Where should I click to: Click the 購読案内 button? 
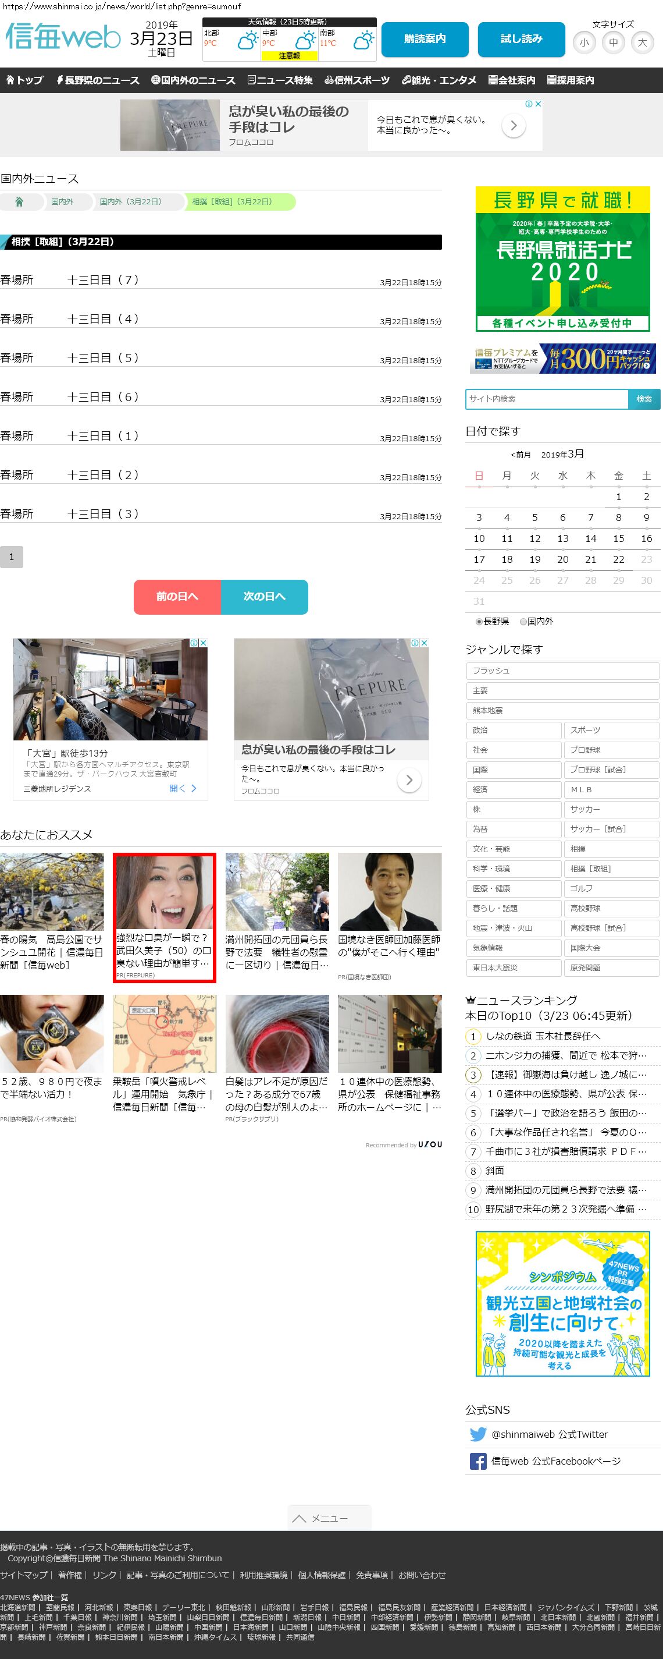click(425, 39)
